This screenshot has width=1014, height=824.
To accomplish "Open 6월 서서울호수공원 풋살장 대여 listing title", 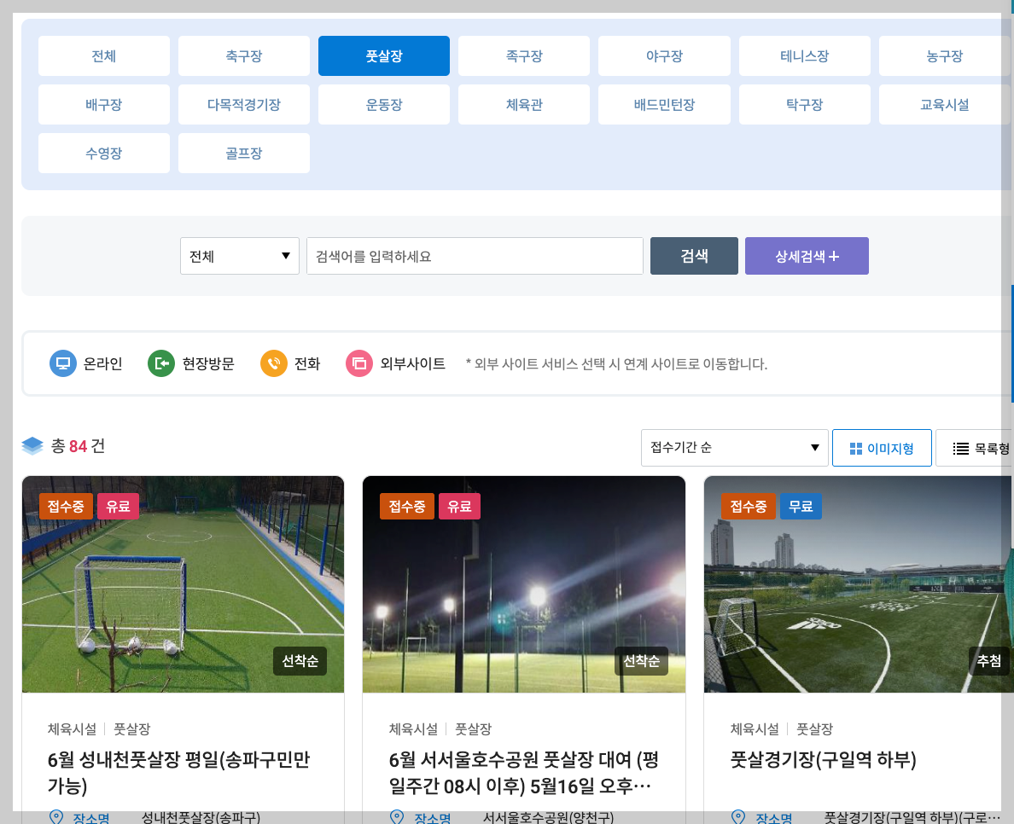I will point(523,772).
